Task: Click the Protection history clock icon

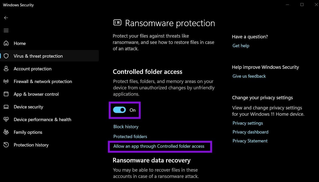Action: pyautogui.click(x=6, y=145)
